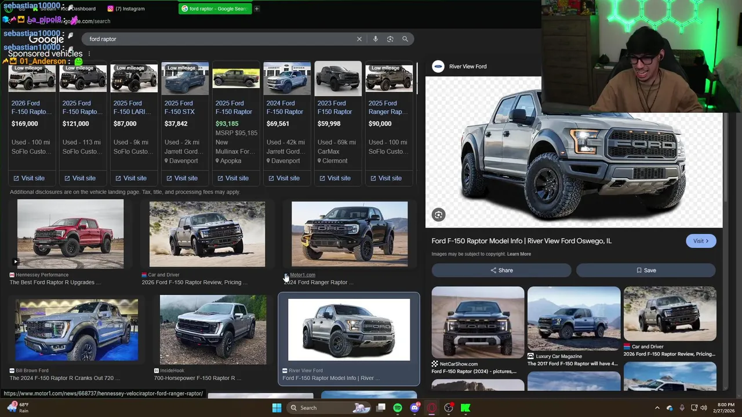This screenshot has width=742, height=417.
Task: Click the 'Sponsored vehicles' heading
Action: point(45,54)
